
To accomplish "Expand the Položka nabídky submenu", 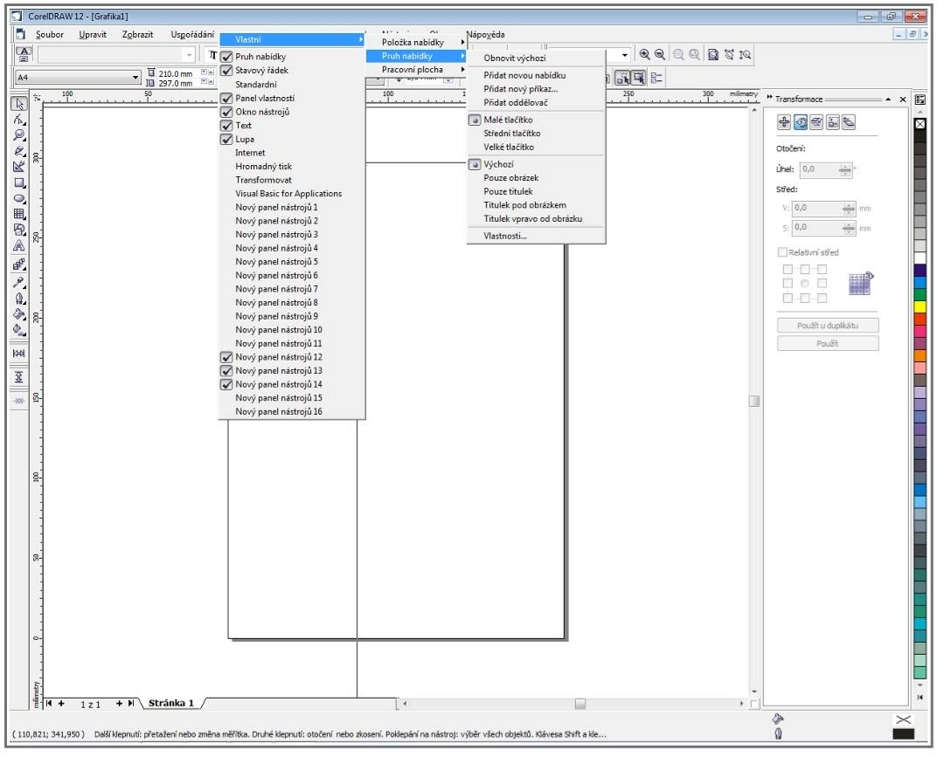I will point(417,42).
